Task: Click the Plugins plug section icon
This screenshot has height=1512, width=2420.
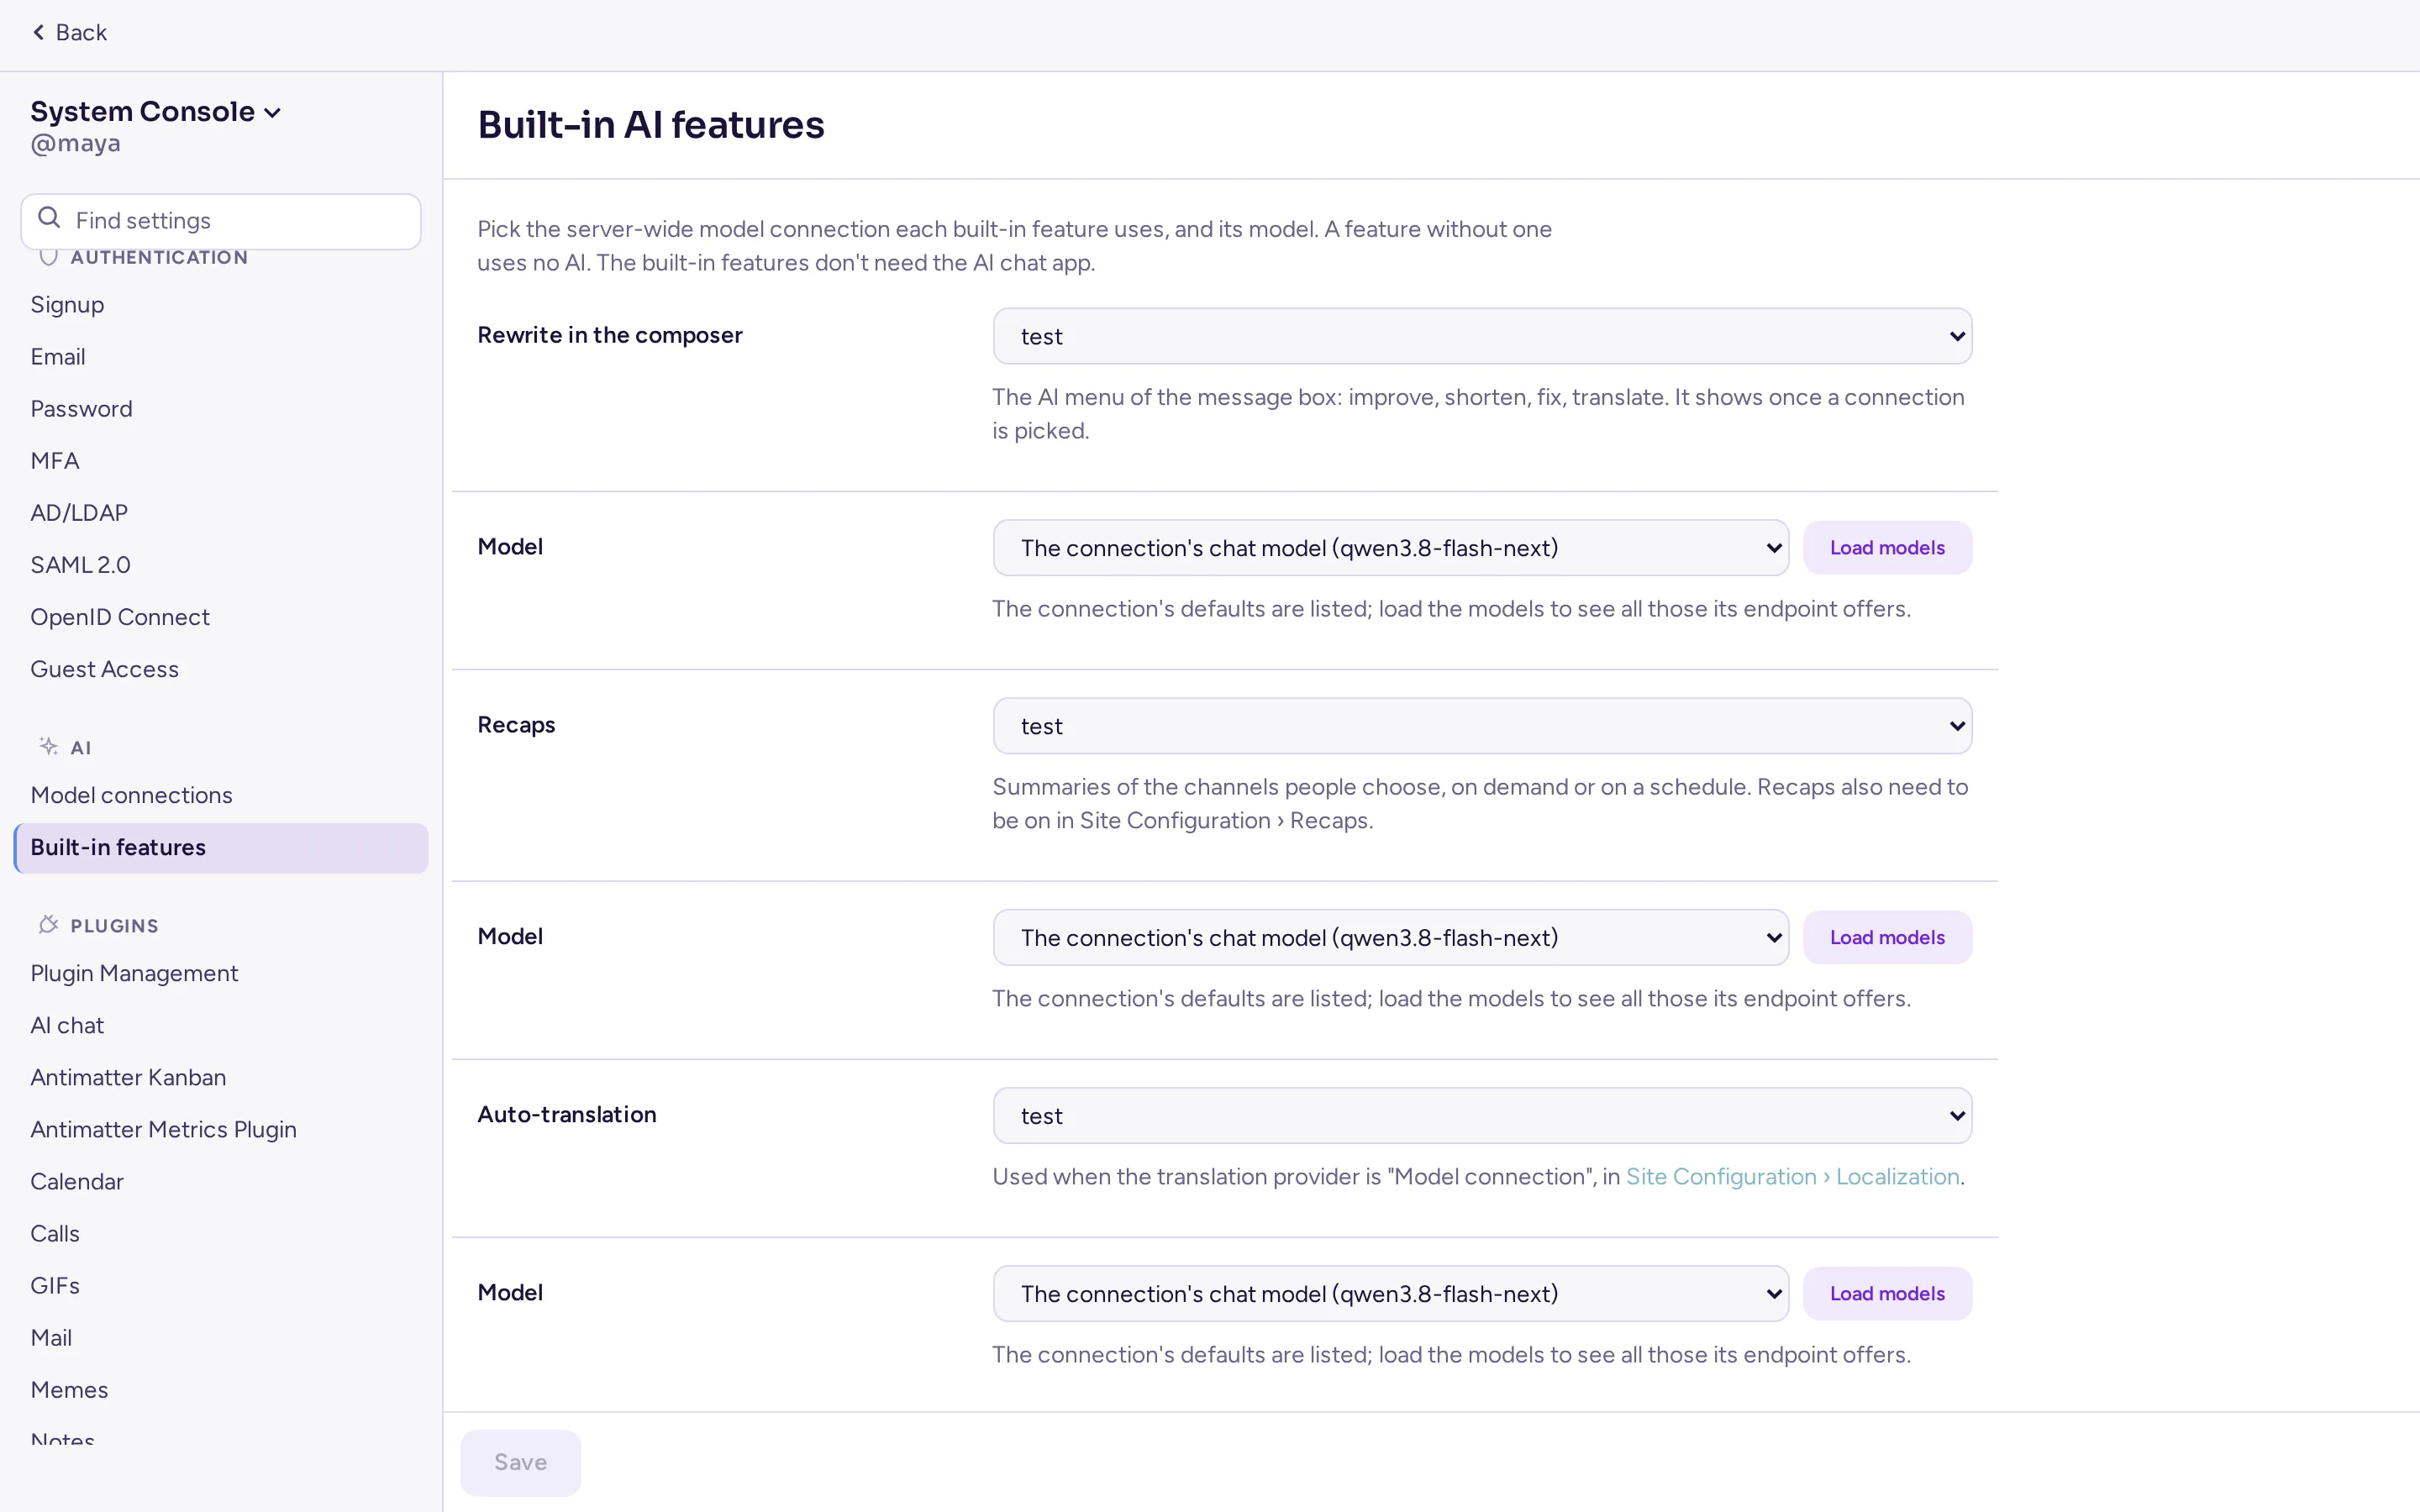Action: [x=48, y=924]
